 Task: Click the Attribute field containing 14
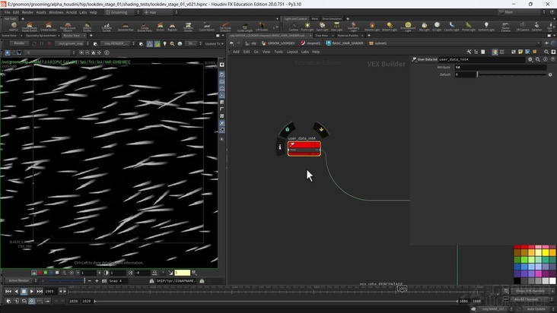[x=500, y=67]
